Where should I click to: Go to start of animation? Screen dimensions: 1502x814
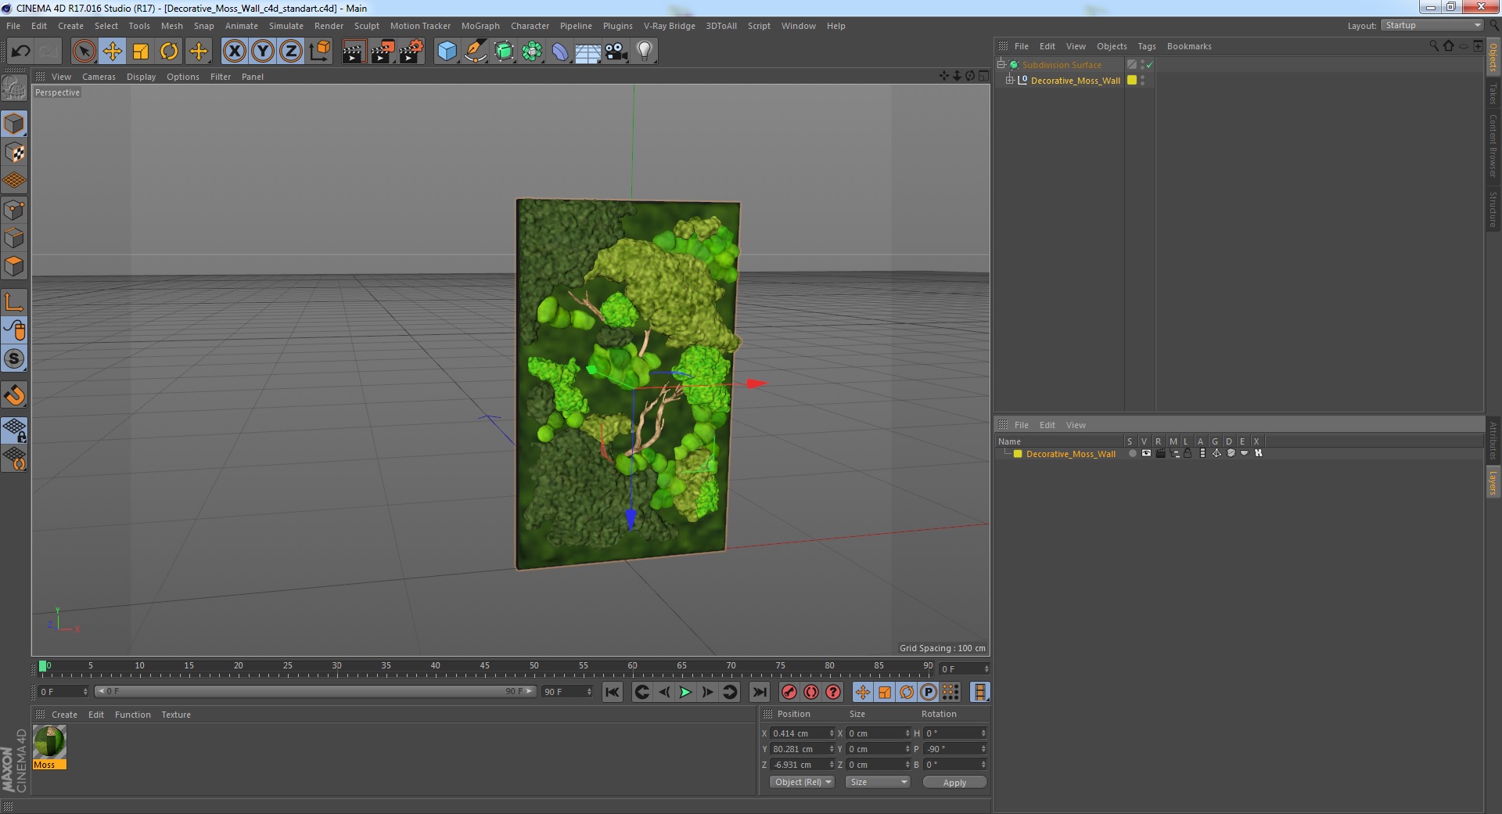point(613,692)
